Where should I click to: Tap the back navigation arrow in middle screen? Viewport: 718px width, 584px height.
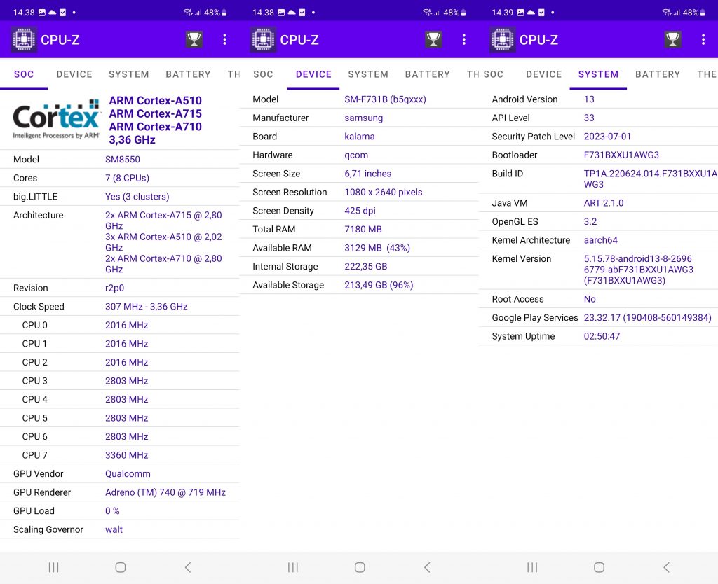(427, 567)
